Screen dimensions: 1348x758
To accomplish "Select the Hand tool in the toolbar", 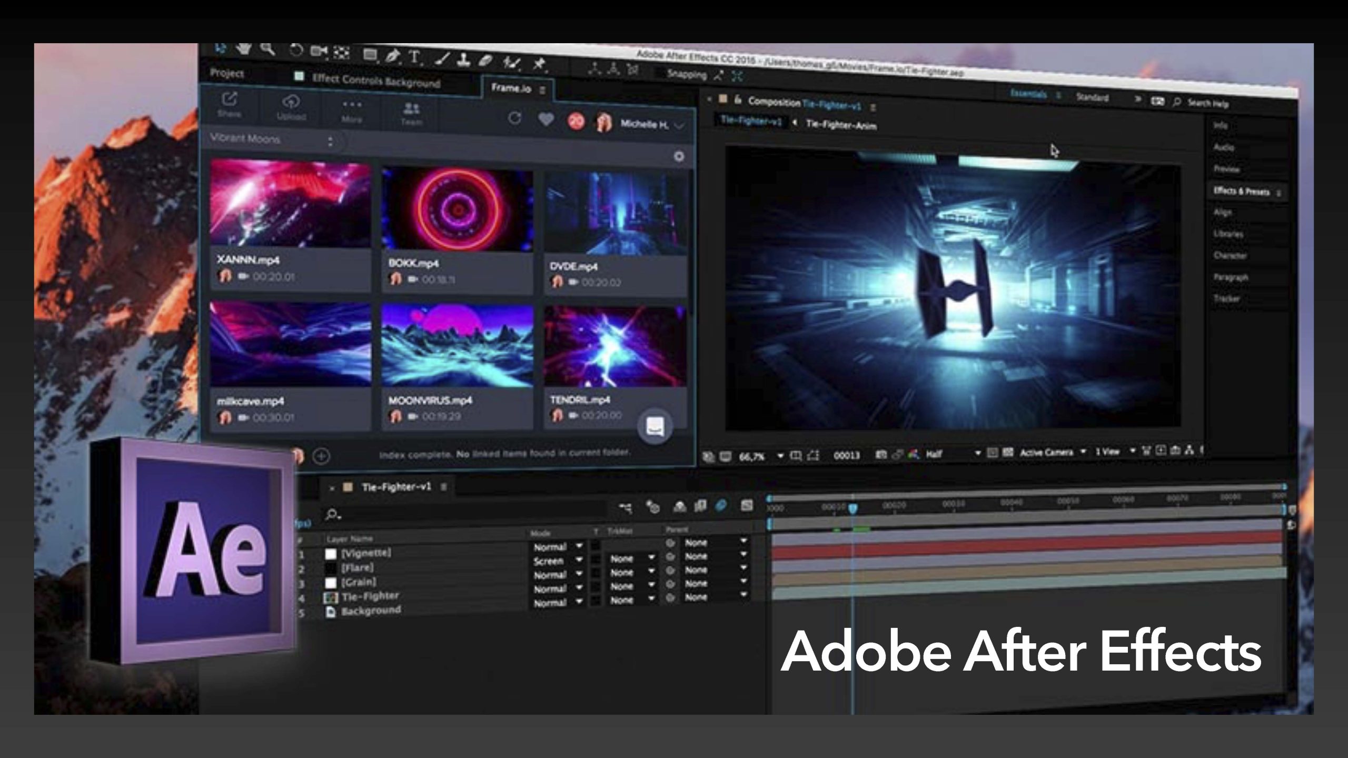I will (x=244, y=49).
